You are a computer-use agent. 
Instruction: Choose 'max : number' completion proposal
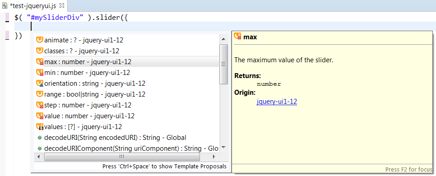coord(127,62)
